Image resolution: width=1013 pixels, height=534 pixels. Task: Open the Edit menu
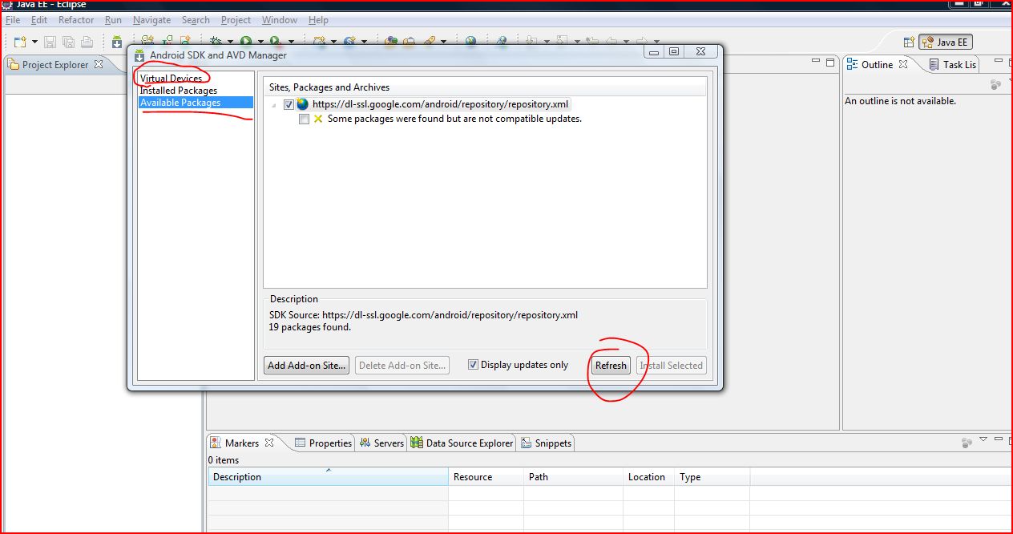coord(38,20)
